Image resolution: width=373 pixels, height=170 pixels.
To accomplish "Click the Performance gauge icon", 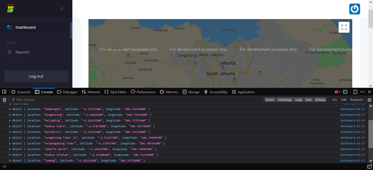I will pyautogui.click(x=133, y=92).
